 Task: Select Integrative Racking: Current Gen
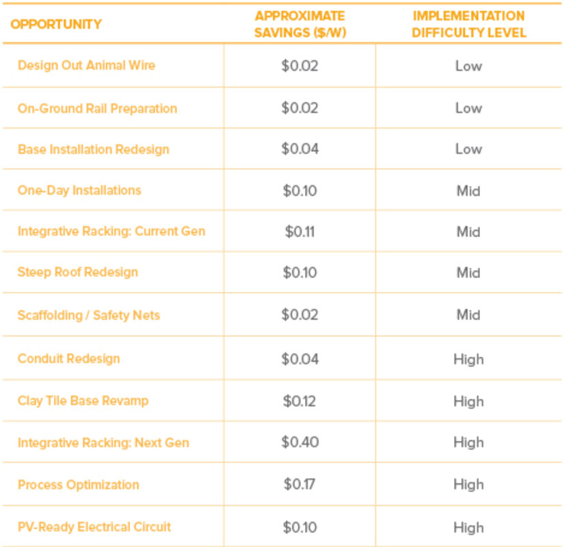pyautogui.click(x=111, y=231)
